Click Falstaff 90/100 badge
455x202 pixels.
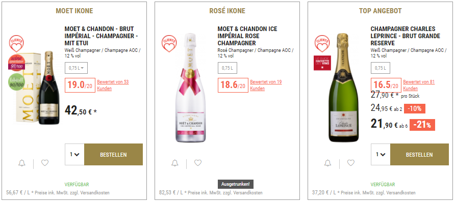(16, 82)
